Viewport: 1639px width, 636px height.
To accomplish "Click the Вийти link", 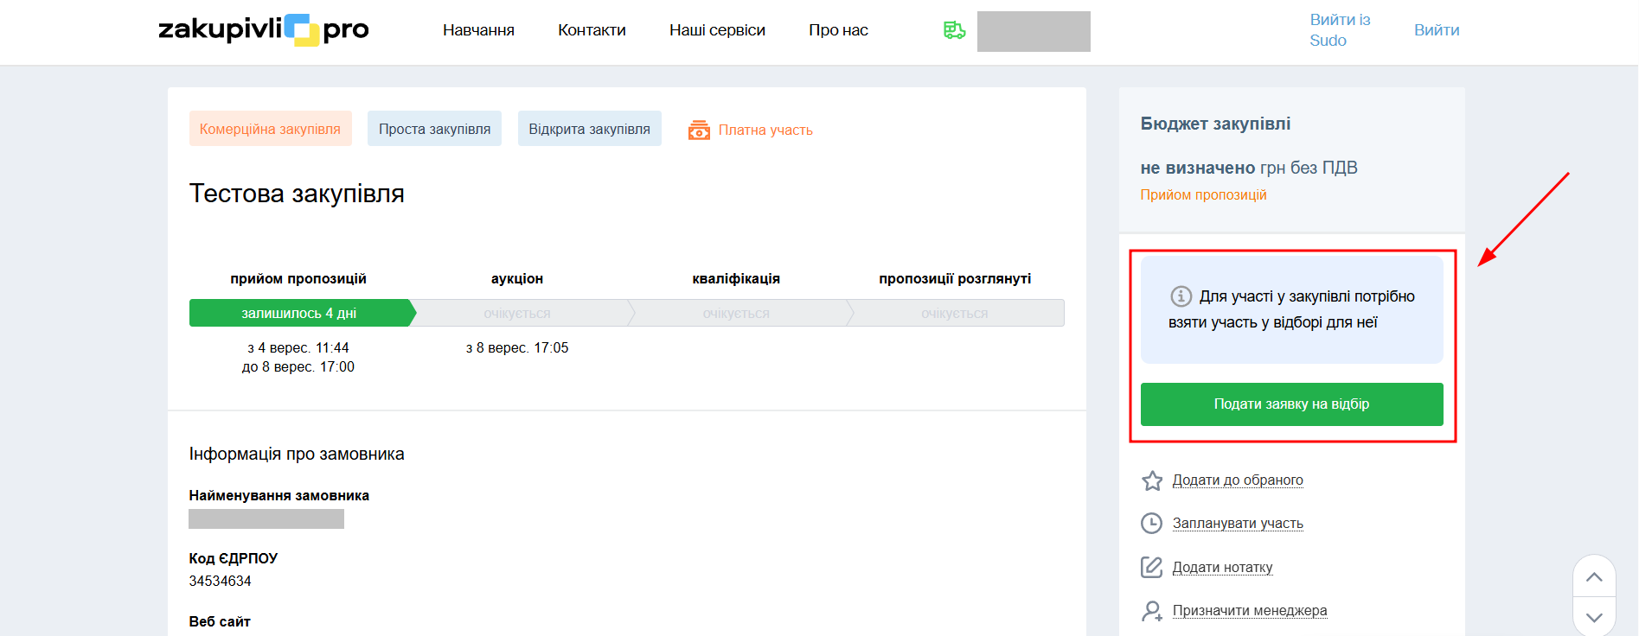I will (x=1436, y=30).
